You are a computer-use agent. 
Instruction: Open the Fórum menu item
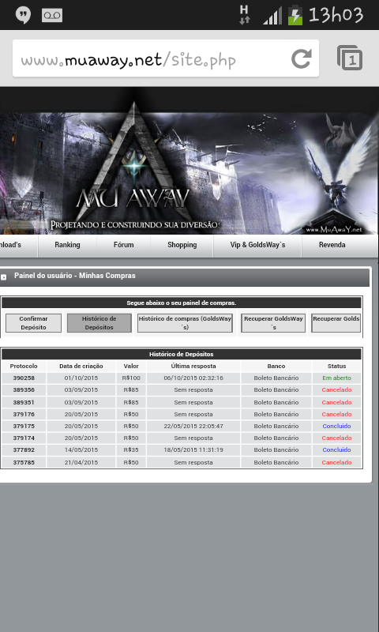pos(124,245)
